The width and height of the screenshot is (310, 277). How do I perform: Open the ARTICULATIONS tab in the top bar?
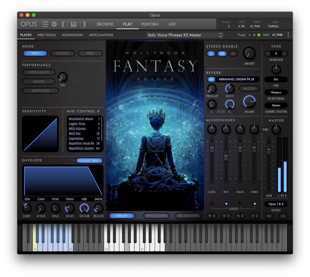(x=101, y=35)
